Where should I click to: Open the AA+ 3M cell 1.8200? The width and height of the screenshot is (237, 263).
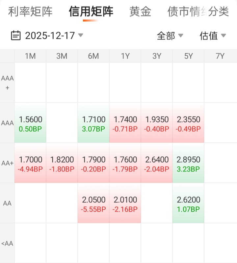[x=62, y=164]
